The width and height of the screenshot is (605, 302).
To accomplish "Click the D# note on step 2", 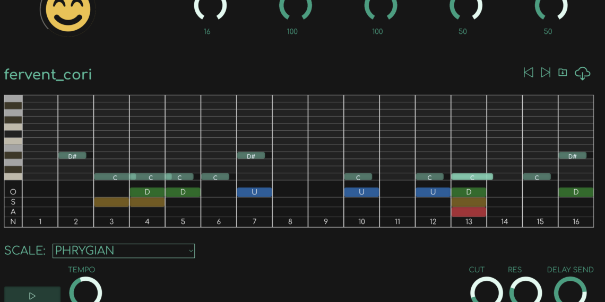I will click(x=72, y=156).
